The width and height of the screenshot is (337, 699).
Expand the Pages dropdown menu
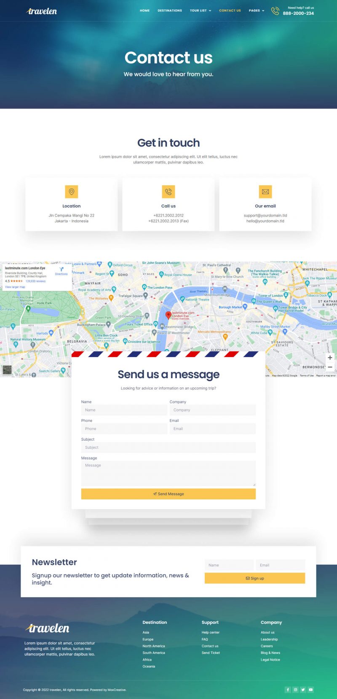click(257, 11)
